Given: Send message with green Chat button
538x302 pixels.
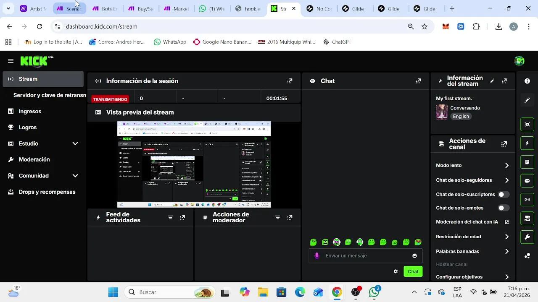Looking at the screenshot, I should (413, 271).
